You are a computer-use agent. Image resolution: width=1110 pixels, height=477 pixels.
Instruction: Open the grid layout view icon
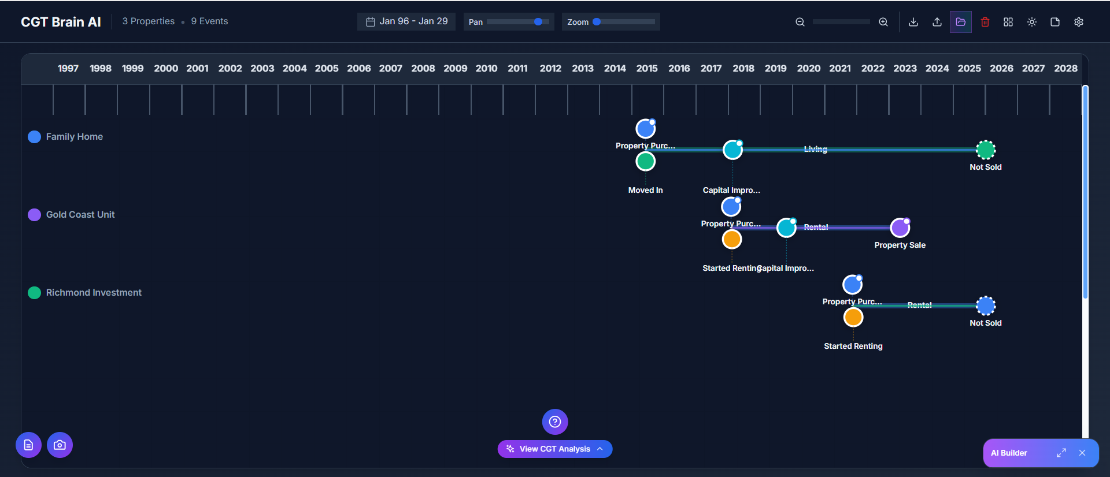tap(1008, 22)
